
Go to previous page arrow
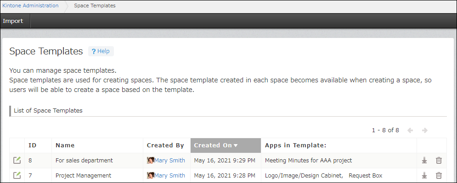410,130
